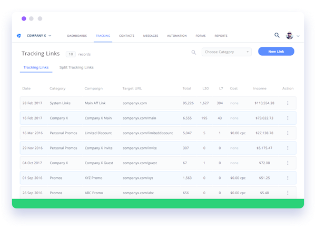The height and width of the screenshot is (230, 316).
Task: Open the Dashboards menu item
Action: click(77, 36)
